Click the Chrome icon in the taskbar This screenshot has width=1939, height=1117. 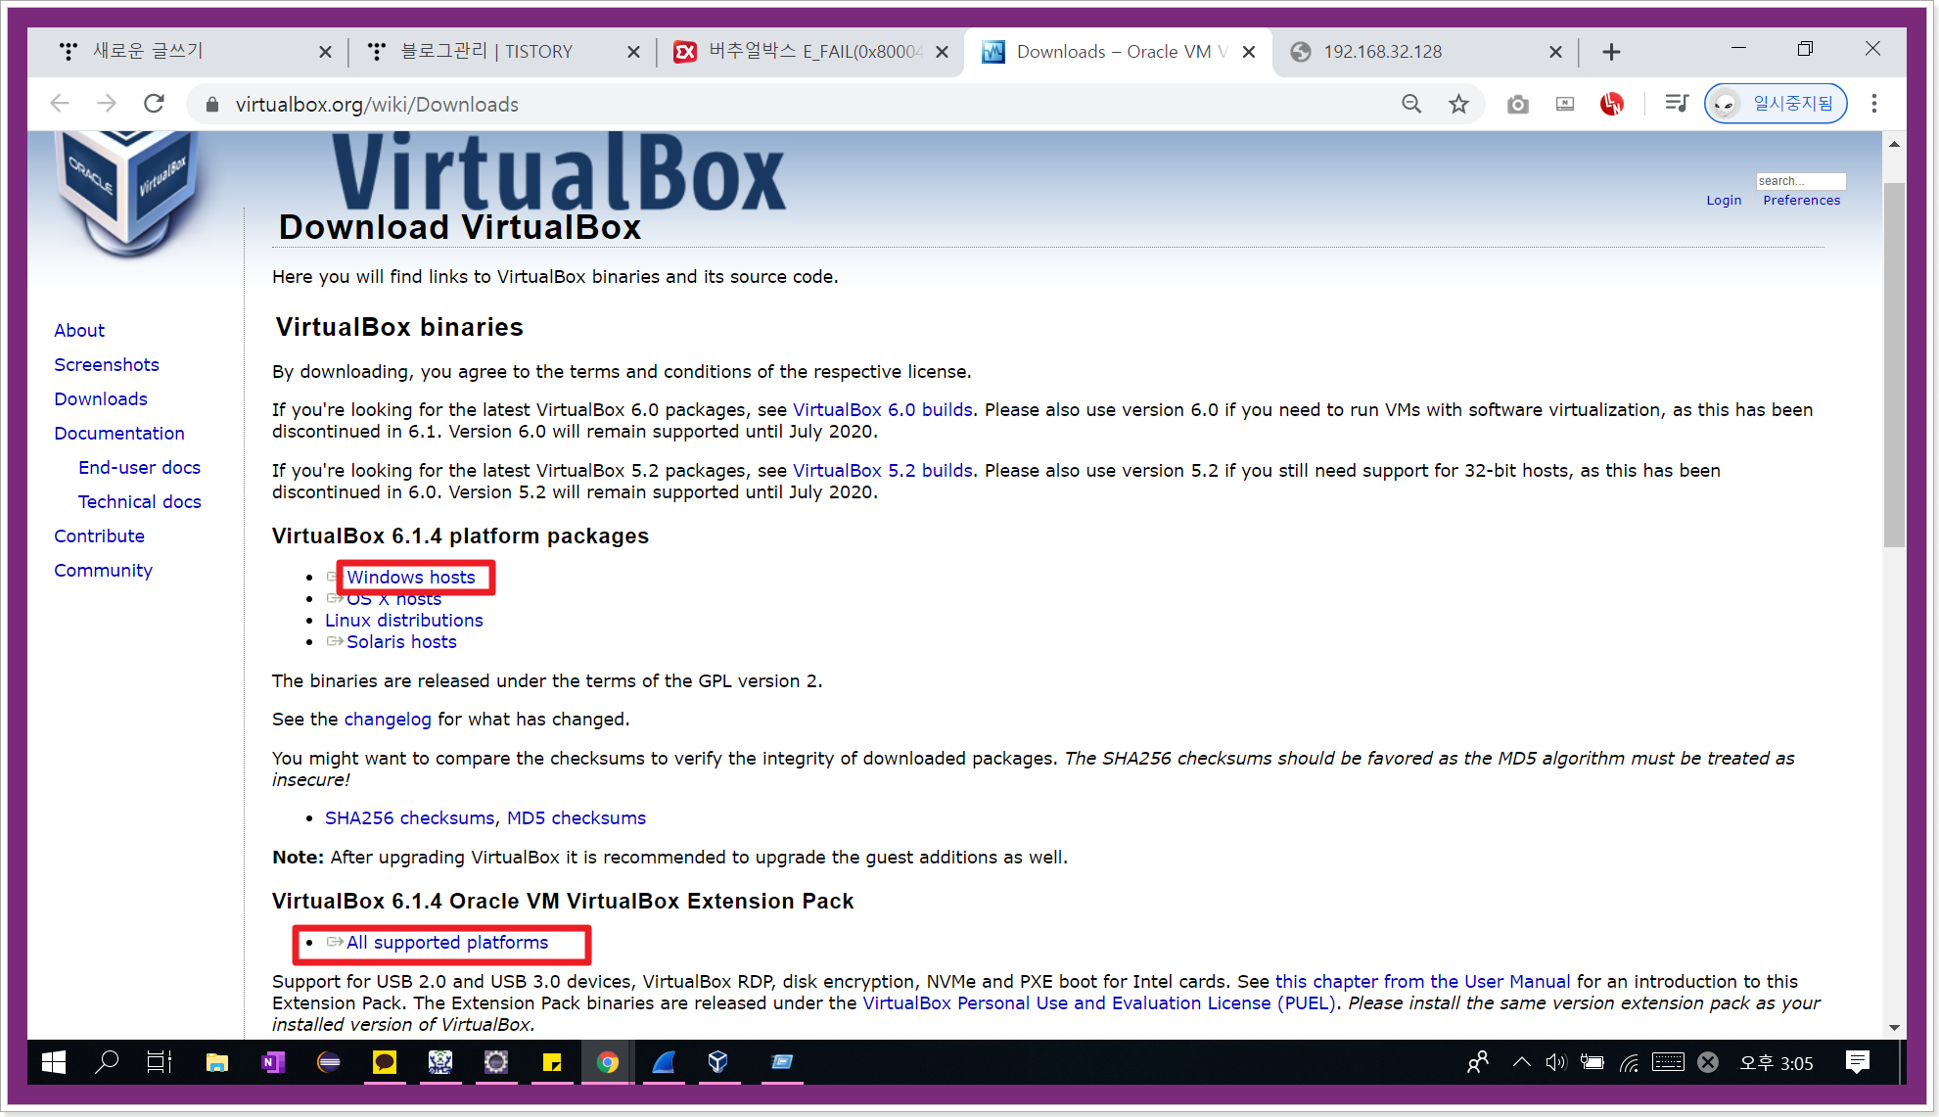607,1062
